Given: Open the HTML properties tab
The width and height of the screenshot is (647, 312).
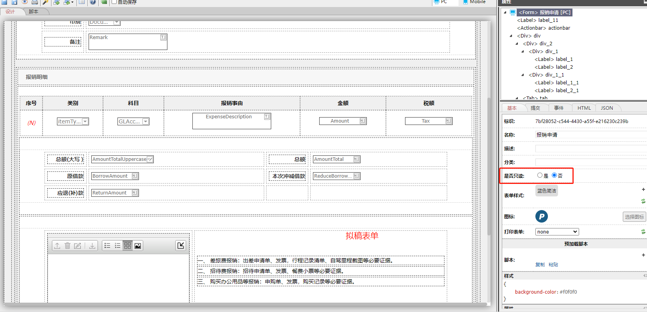Looking at the screenshot, I should (584, 108).
